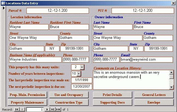Select the owner Email field
The image size is (177, 112).
[146, 60]
